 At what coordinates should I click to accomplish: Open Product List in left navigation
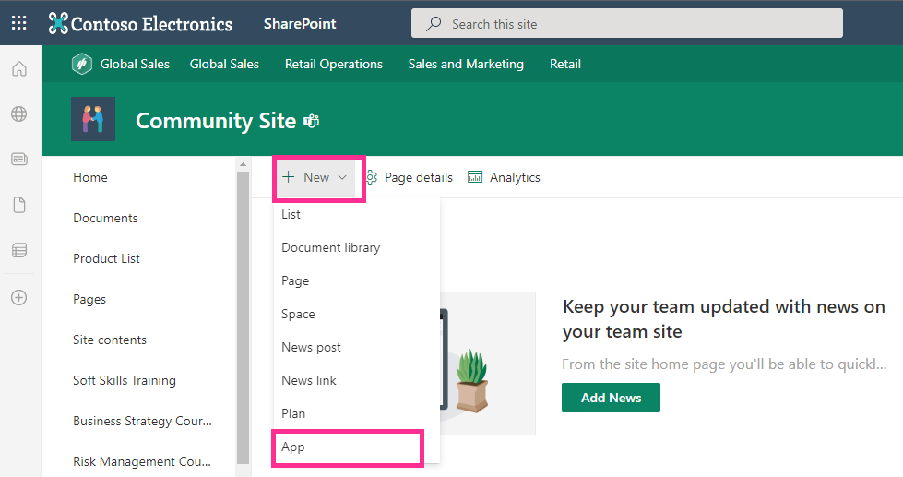tap(107, 258)
